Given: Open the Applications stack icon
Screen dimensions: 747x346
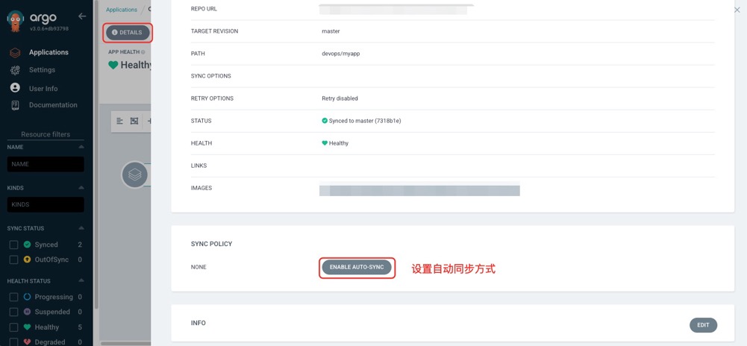Looking at the screenshot, I should coord(15,53).
